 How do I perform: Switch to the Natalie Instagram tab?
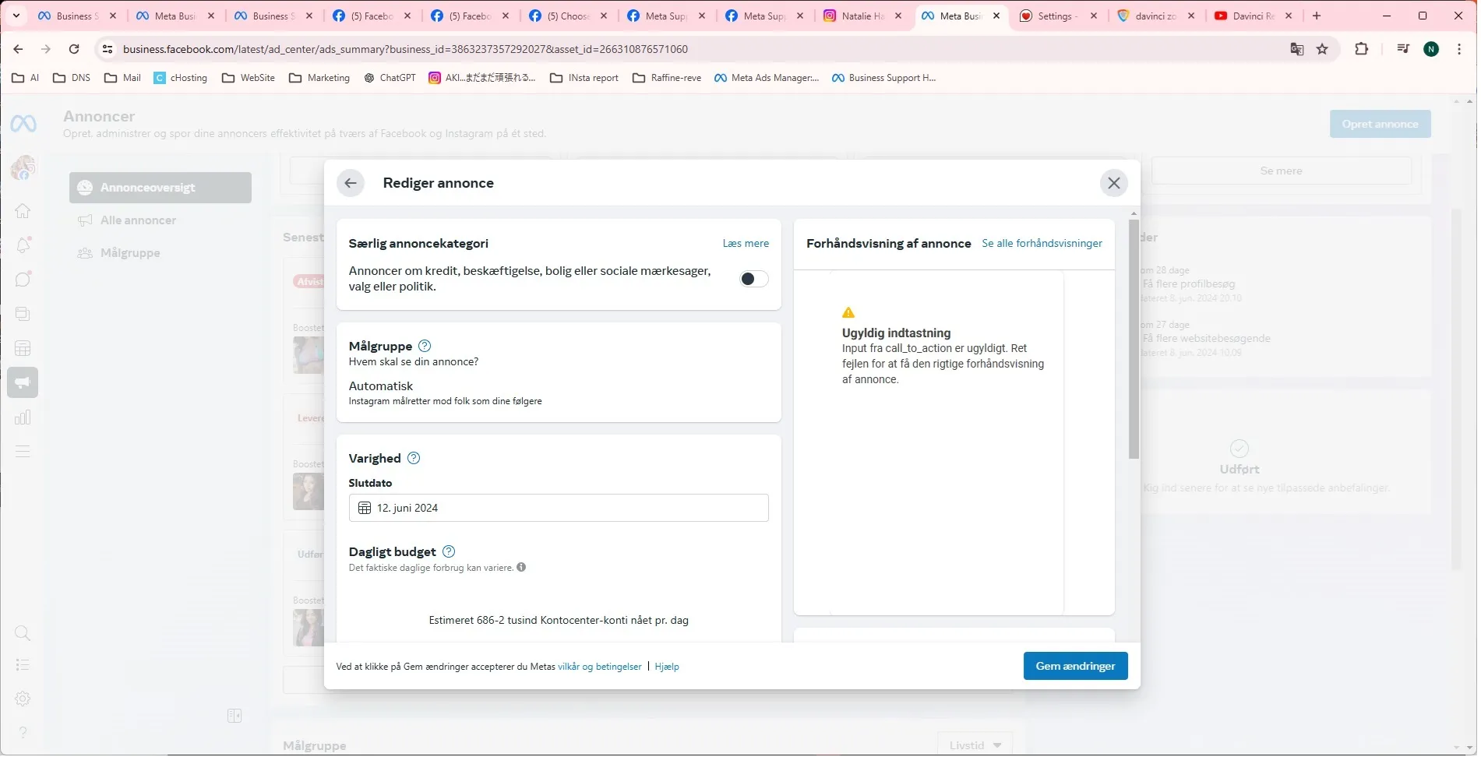point(862,16)
